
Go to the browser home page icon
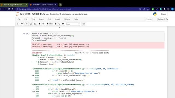pyautogui.click(x=13, y=9)
